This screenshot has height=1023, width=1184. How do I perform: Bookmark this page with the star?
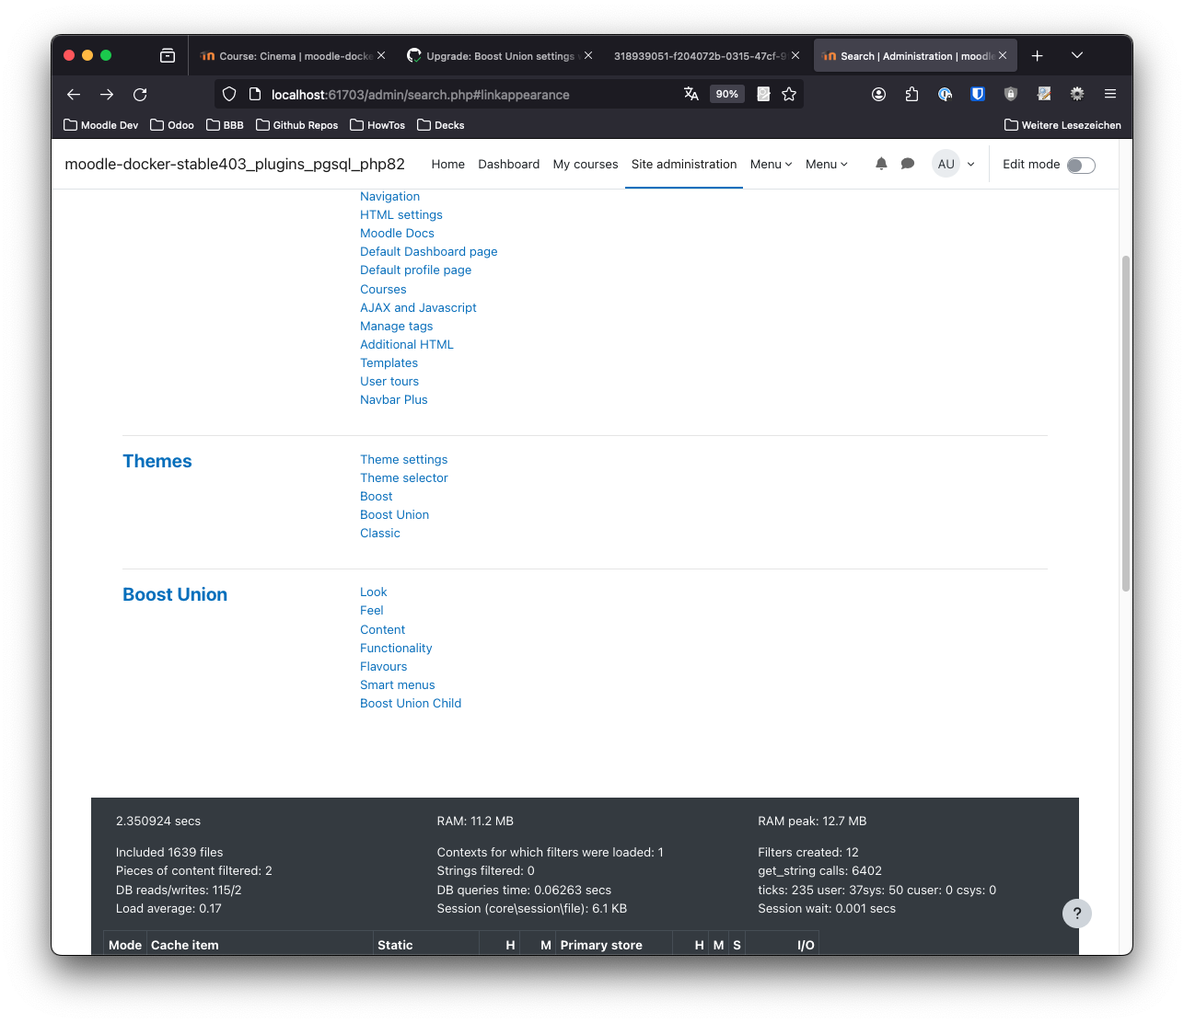point(789,94)
